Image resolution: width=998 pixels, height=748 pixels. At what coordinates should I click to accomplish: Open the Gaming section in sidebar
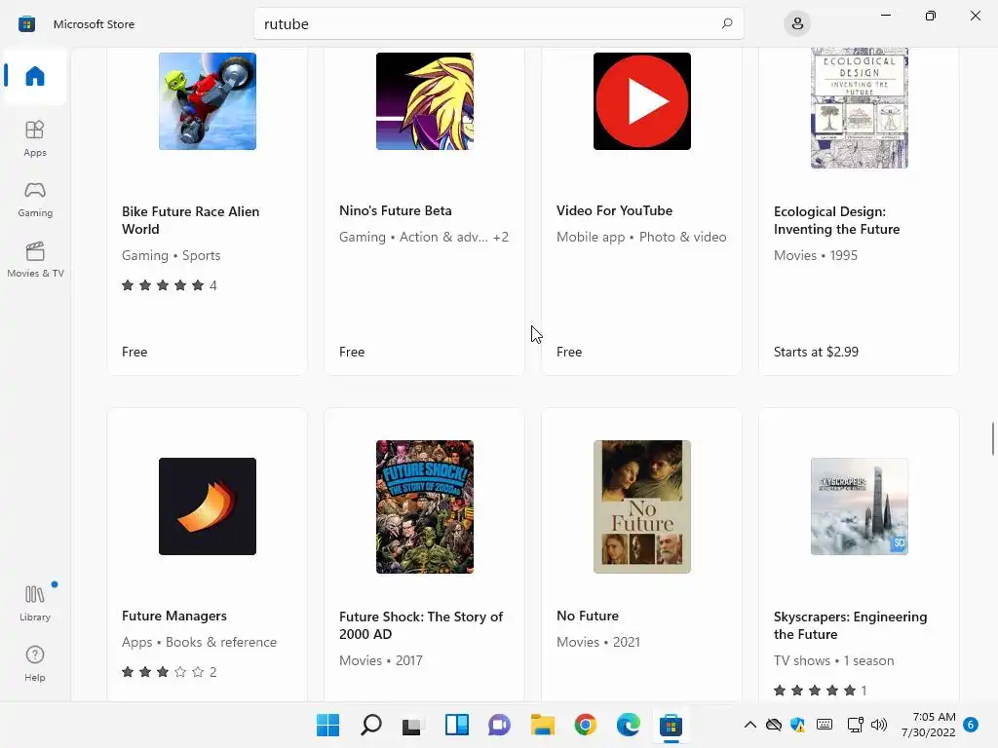(35, 200)
